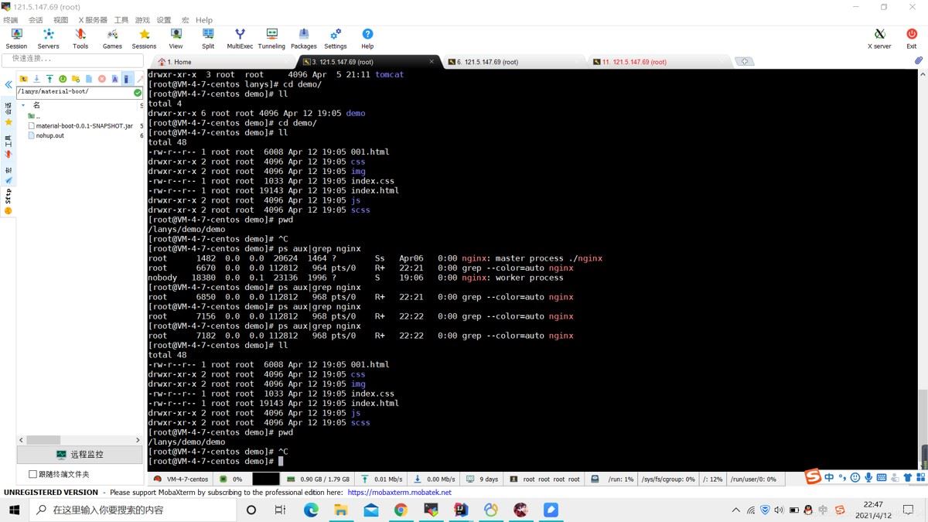The height and width of the screenshot is (522, 928).
Task: Open Microsoft Edge from the taskbar
Action: [311, 510]
